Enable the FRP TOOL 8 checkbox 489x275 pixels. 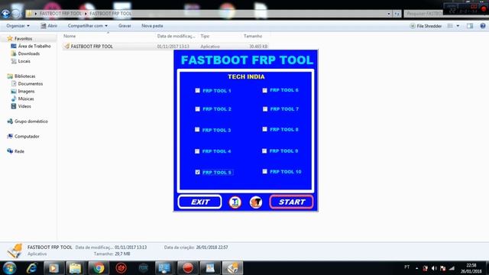265,129
